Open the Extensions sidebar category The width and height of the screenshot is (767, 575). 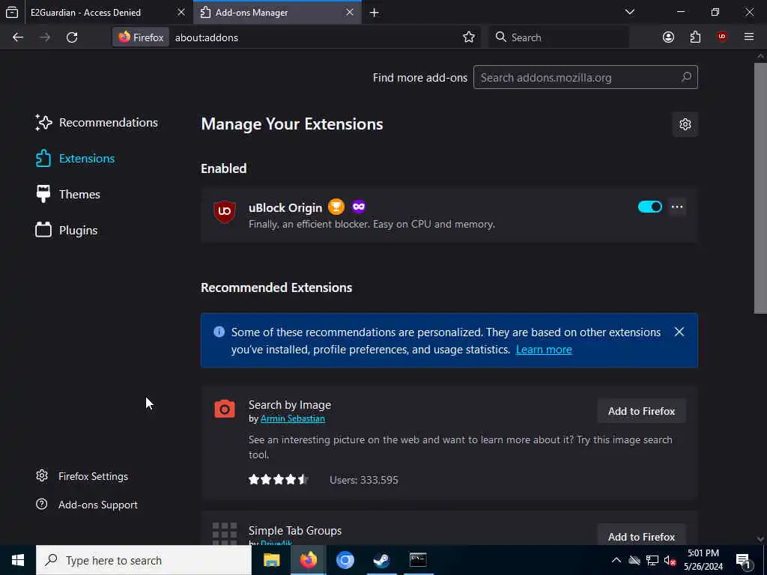click(76, 159)
